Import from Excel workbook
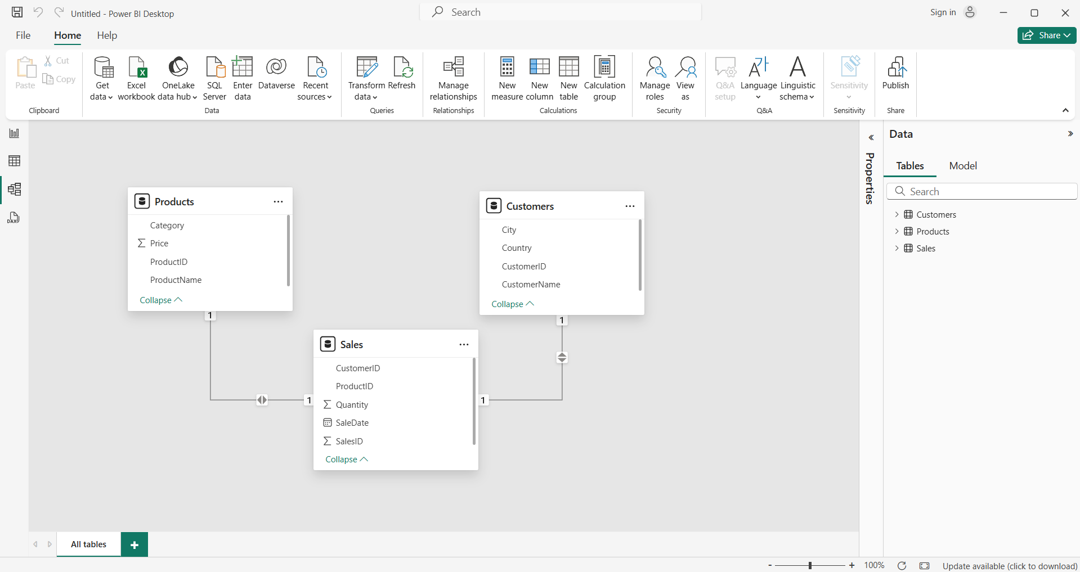This screenshot has width=1080, height=572. click(x=136, y=78)
